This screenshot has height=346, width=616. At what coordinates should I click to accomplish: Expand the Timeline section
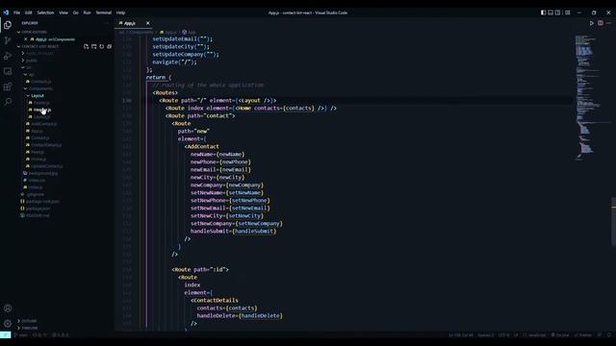point(28,328)
